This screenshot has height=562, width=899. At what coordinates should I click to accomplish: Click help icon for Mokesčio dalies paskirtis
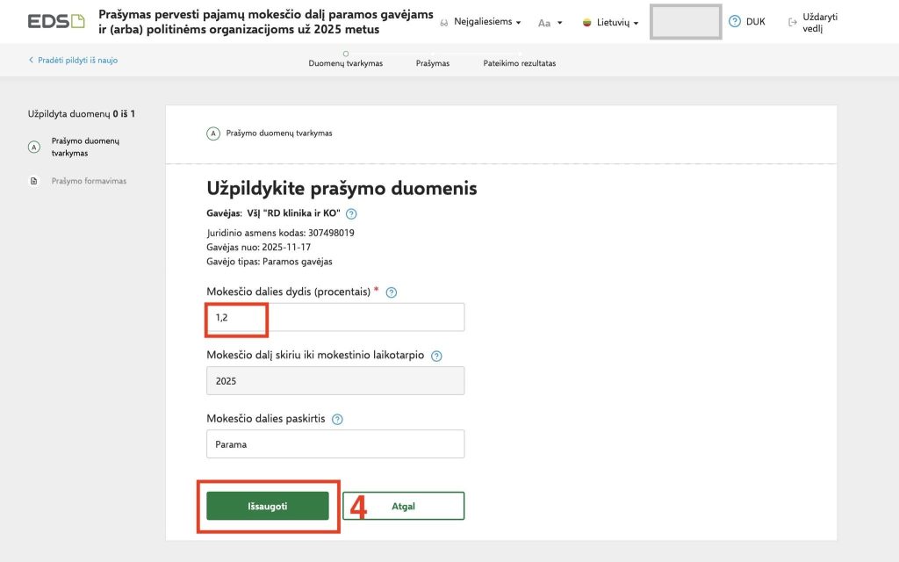337,419
